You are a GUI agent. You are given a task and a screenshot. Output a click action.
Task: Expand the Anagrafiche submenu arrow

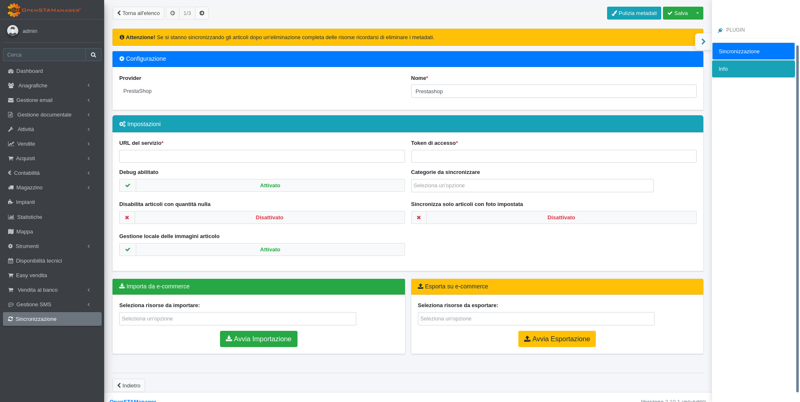[89, 86]
